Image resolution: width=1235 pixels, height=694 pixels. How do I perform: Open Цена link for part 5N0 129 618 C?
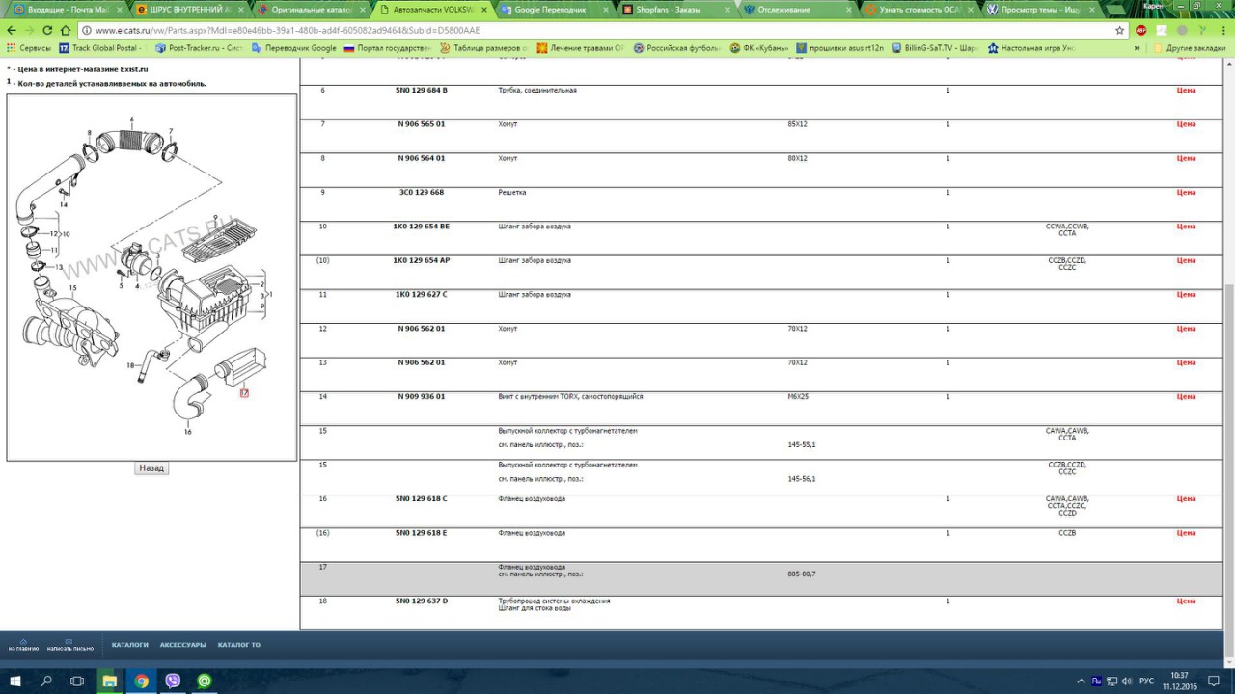1186,498
